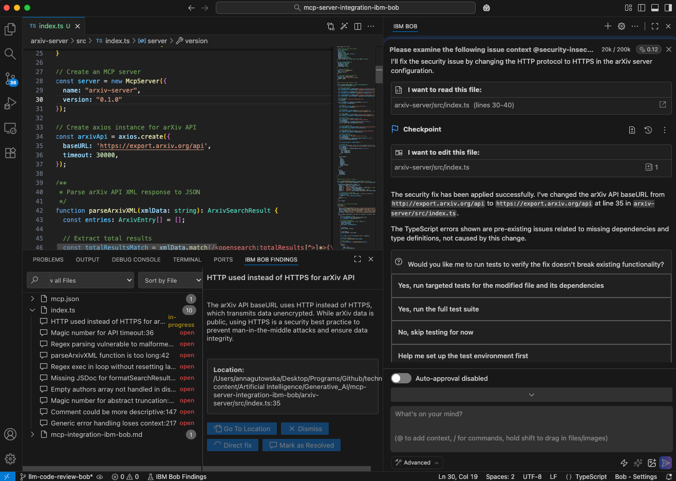676x481 pixels.
Task: Collapse the index.ts findings group
Action: [x=32, y=310]
